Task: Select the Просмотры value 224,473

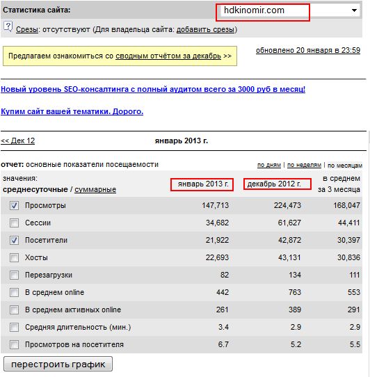Action: [x=287, y=206]
